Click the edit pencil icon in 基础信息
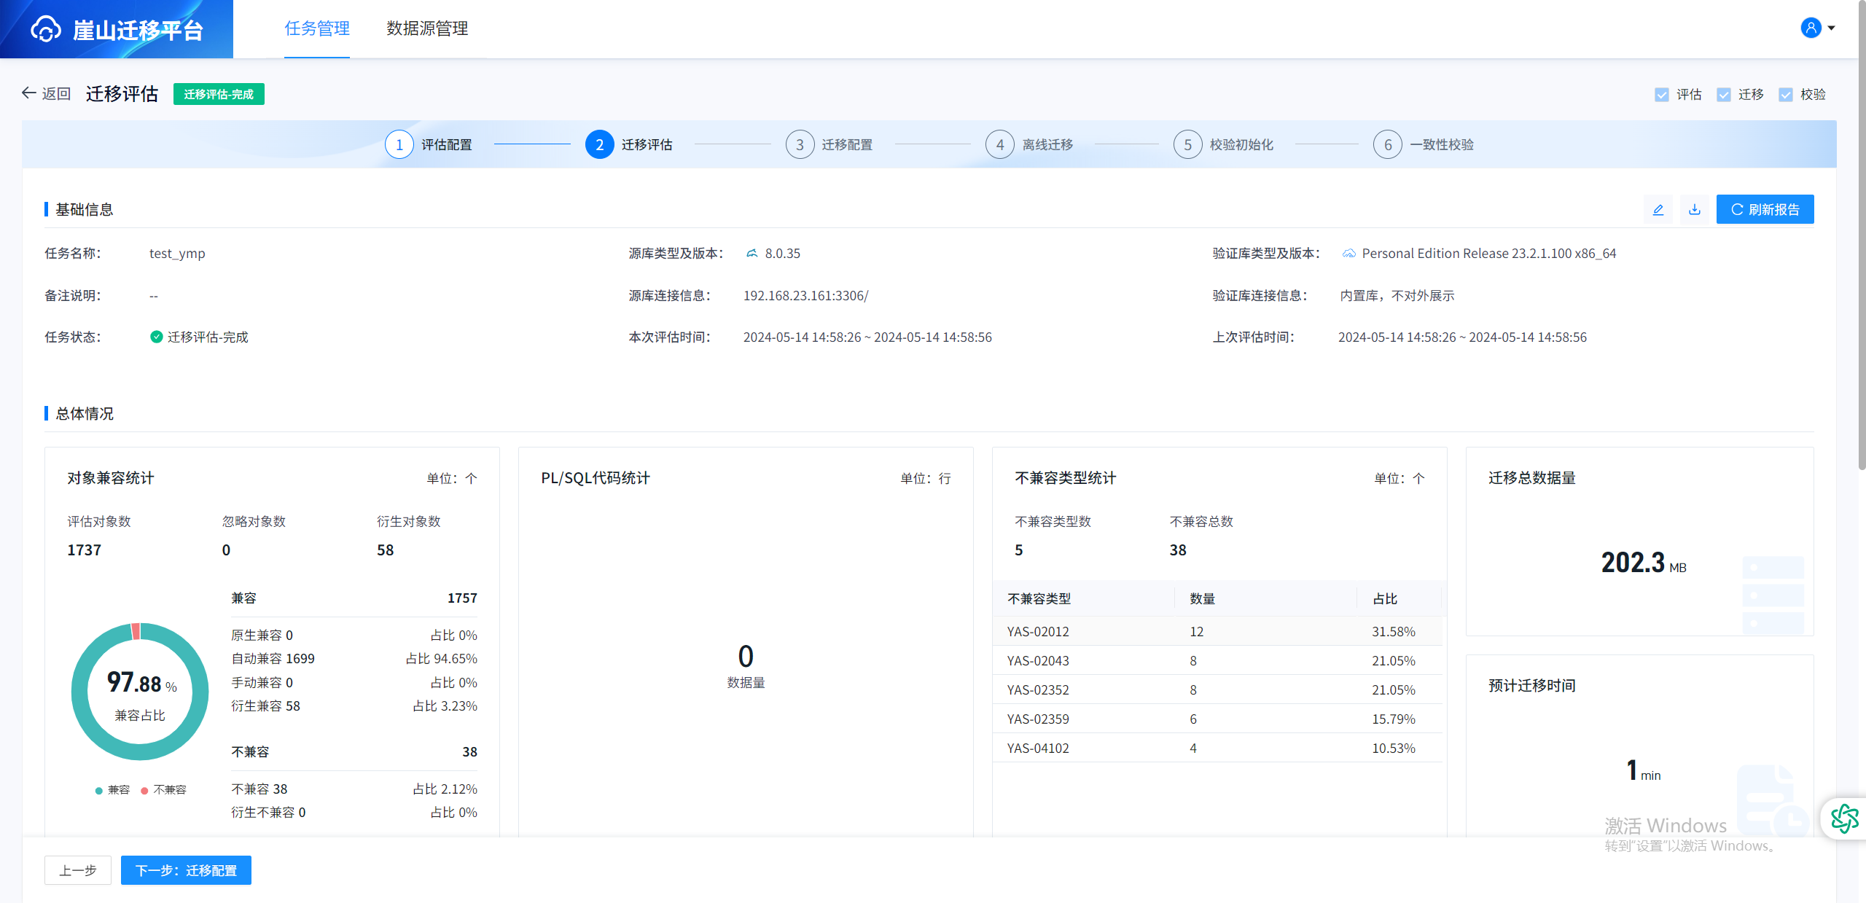Viewport: 1866px width, 903px height. (1658, 210)
